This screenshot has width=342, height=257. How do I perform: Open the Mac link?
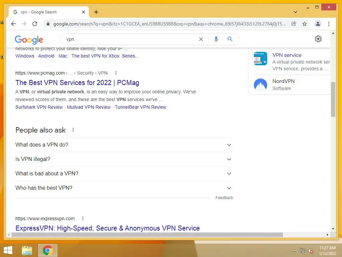[x=63, y=56]
